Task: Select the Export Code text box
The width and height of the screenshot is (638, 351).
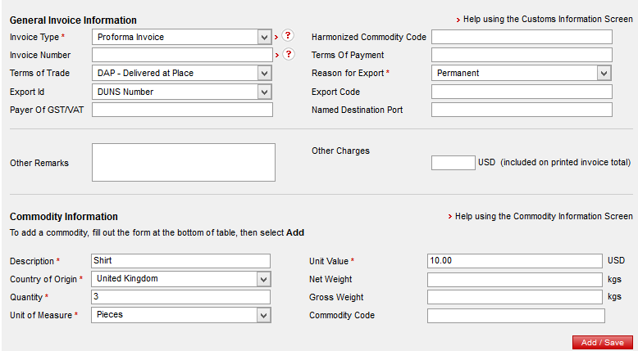Action: (x=522, y=92)
